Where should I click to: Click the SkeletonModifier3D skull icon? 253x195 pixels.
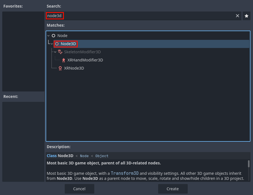click(x=60, y=52)
